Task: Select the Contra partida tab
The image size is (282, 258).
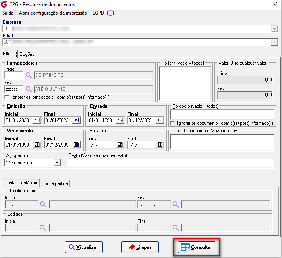Action: (x=55, y=183)
